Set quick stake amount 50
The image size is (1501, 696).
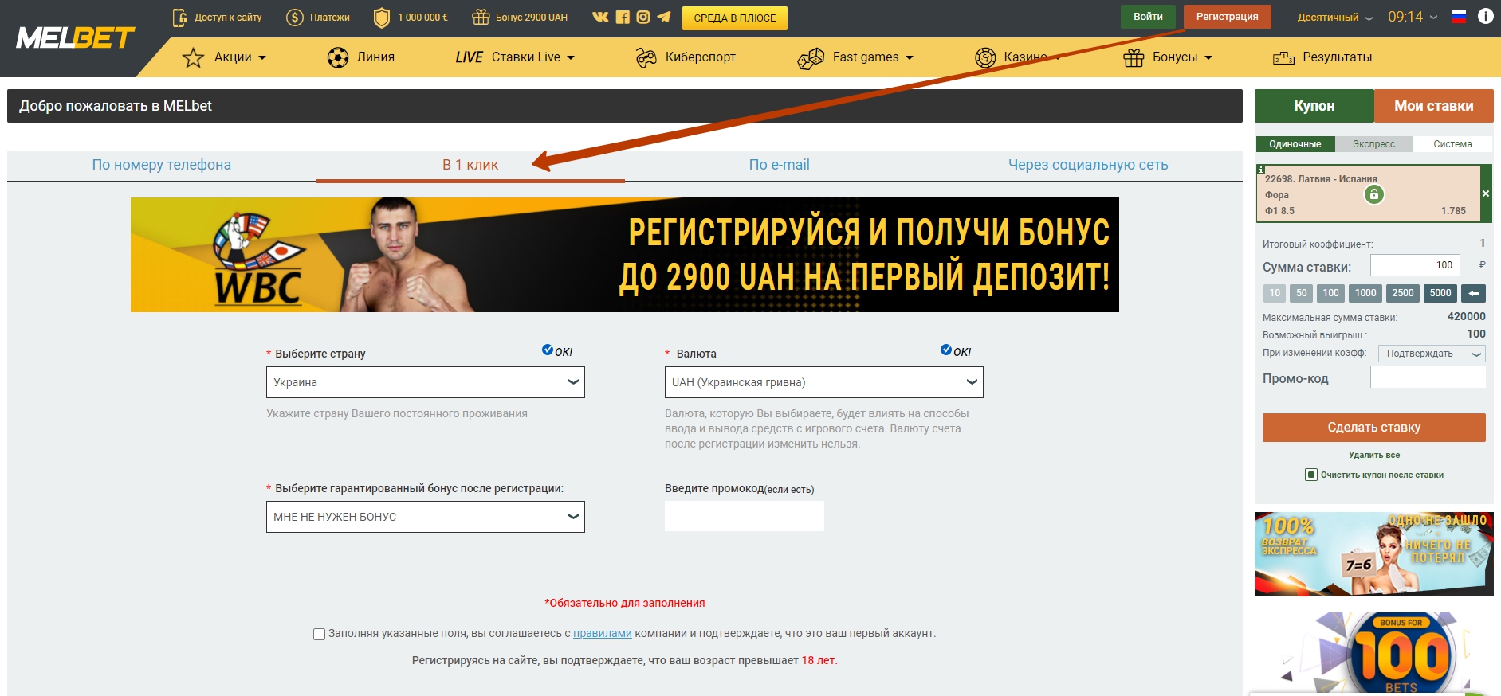[x=1302, y=293]
